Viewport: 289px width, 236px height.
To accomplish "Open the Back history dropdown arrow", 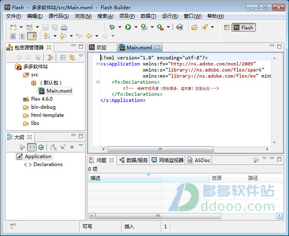I will click(x=97, y=36).
